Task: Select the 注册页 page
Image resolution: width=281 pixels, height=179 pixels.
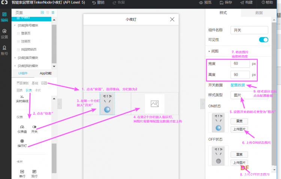Action: [25, 41]
